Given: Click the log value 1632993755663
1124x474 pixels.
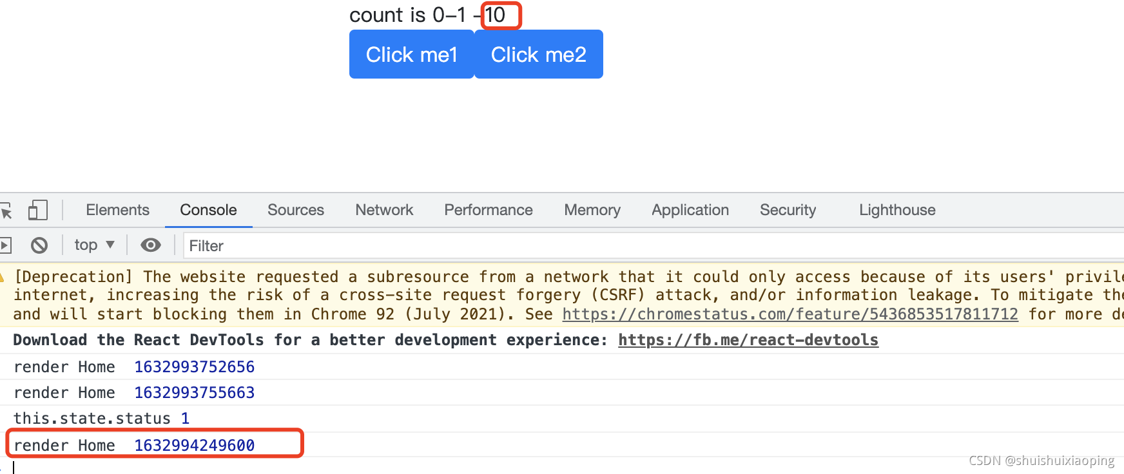Looking at the screenshot, I should coord(194,393).
